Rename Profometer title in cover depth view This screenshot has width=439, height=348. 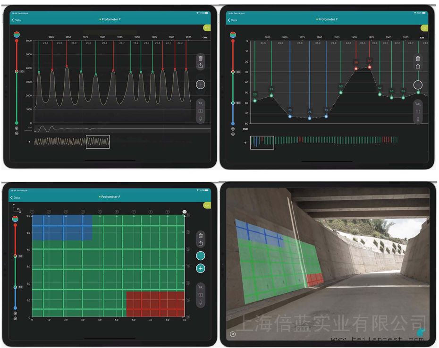coord(327,19)
